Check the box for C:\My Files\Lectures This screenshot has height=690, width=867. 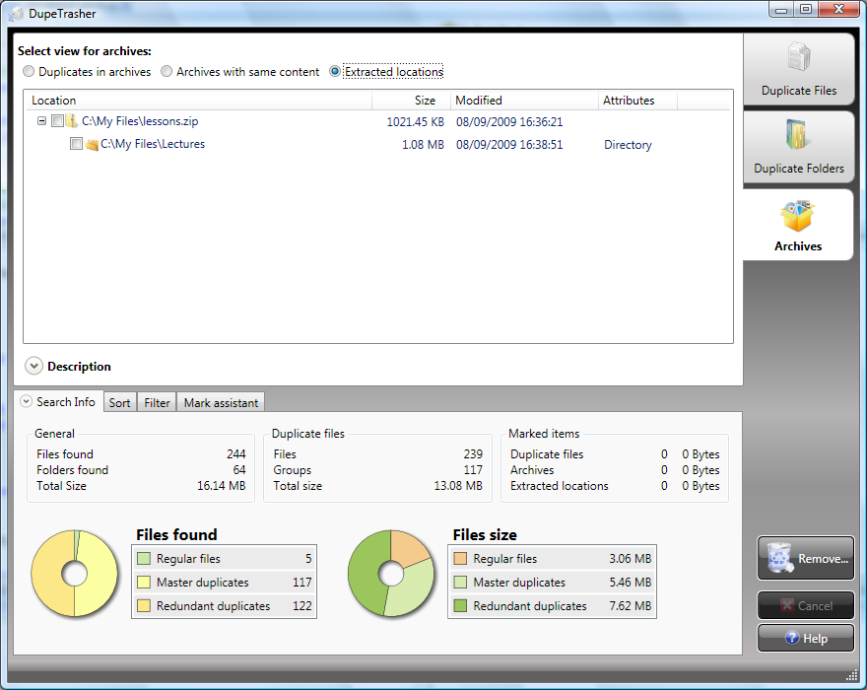76,144
